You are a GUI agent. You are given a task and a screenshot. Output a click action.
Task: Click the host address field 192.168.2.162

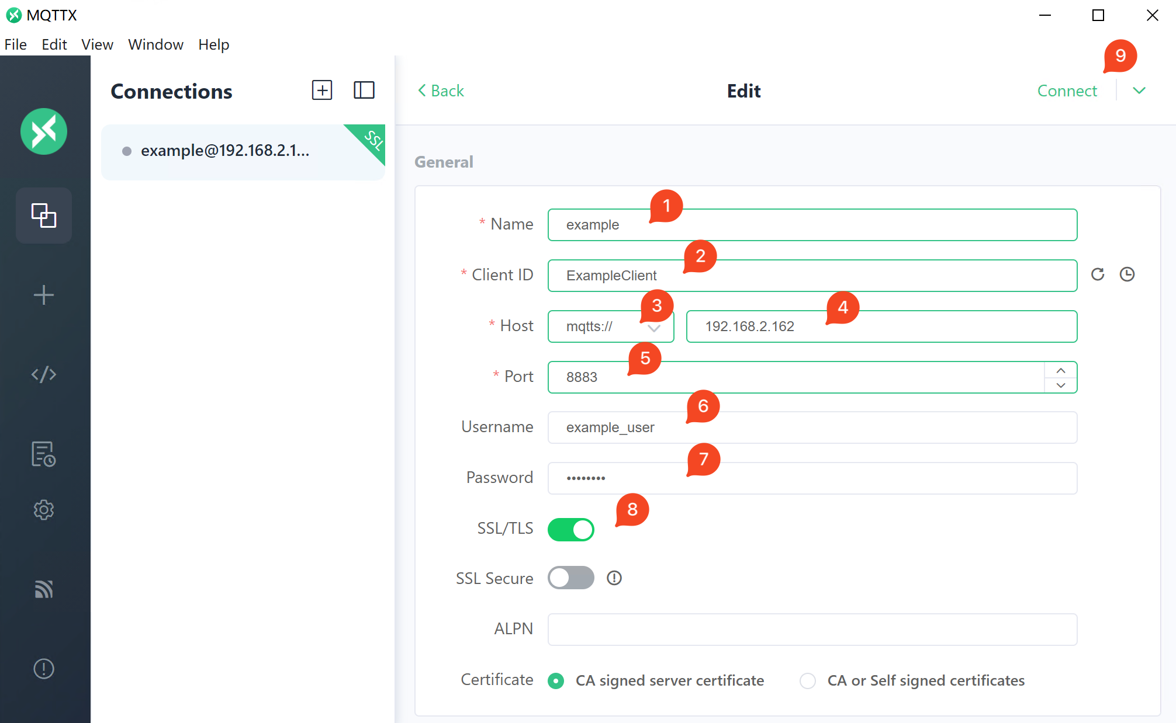(x=882, y=326)
